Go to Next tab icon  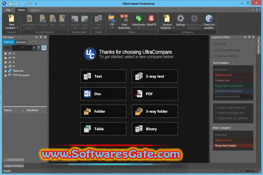85,19
